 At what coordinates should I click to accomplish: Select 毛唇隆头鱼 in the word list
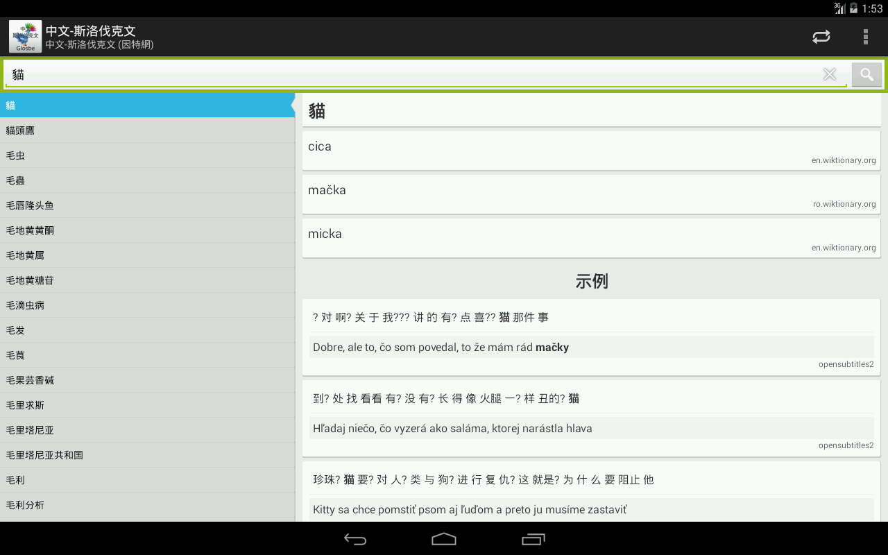[x=147, y=205]
